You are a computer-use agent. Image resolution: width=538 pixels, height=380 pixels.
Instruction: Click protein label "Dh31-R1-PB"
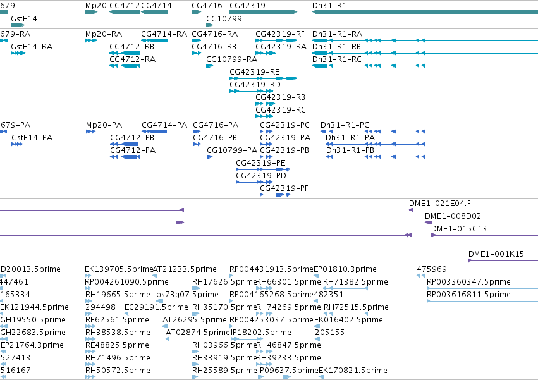coord(350,150)
